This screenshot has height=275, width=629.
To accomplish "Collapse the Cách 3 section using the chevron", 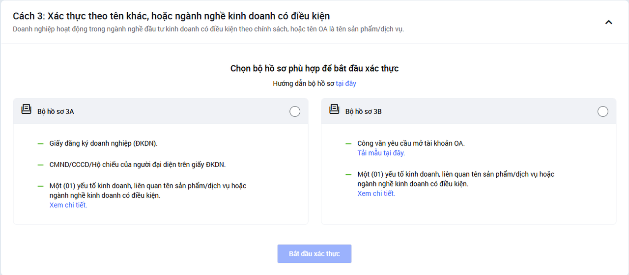I will [x=608, y=22].
